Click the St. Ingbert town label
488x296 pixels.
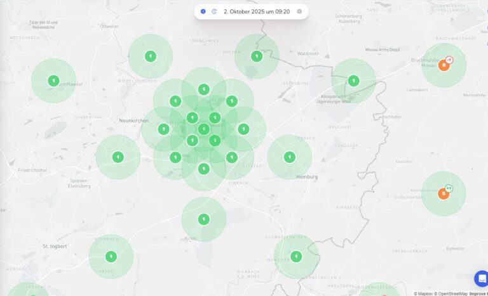coord(55,247)
